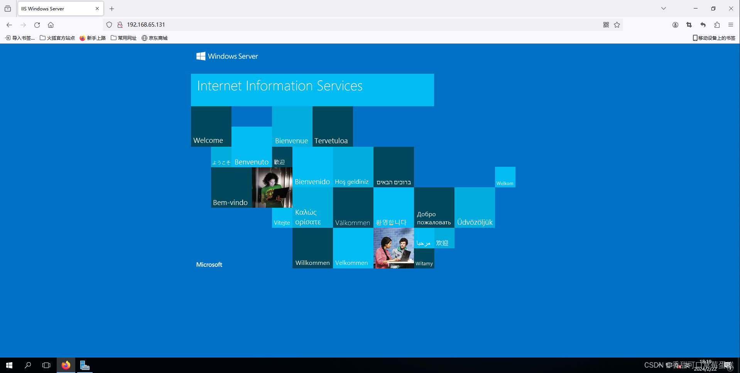Click the undo arrow toolbar icon
Screen dimensions: 740x373
pyautogui.click(x=703, y=25)
